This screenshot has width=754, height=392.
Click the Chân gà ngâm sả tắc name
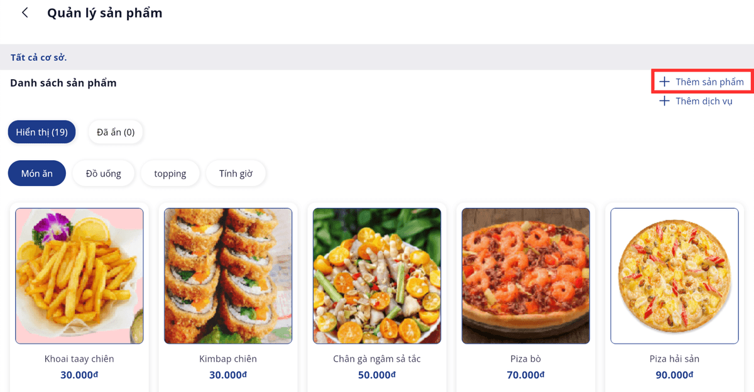click(x=377, y=359)
